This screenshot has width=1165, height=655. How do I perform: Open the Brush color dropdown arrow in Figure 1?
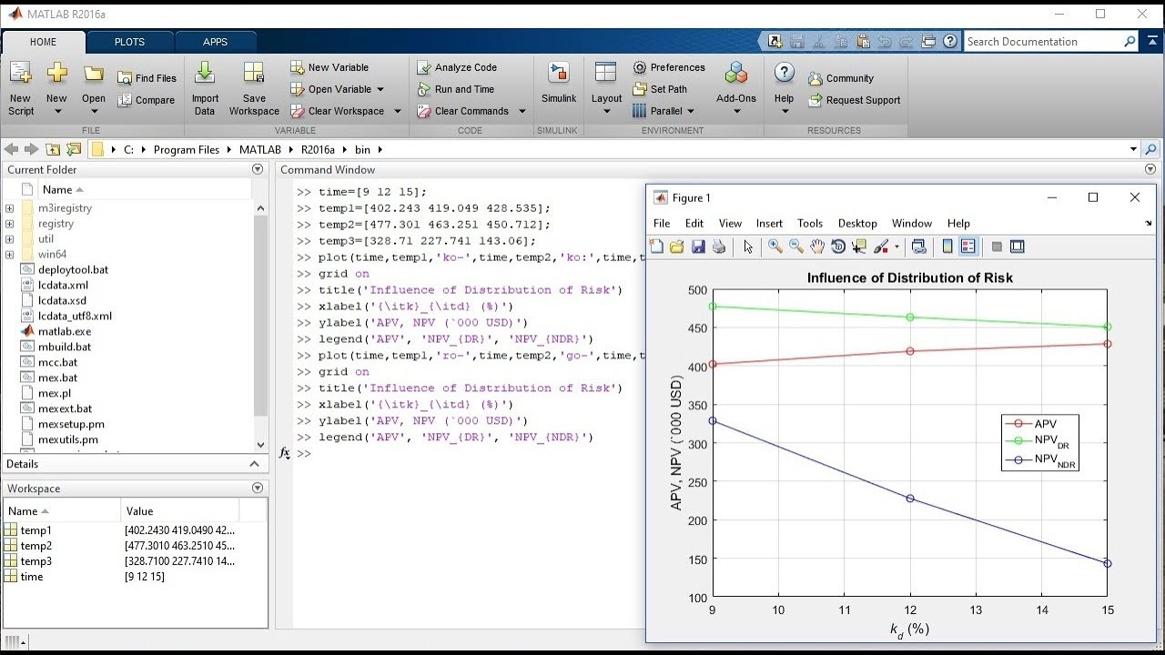tap(897, 247)
